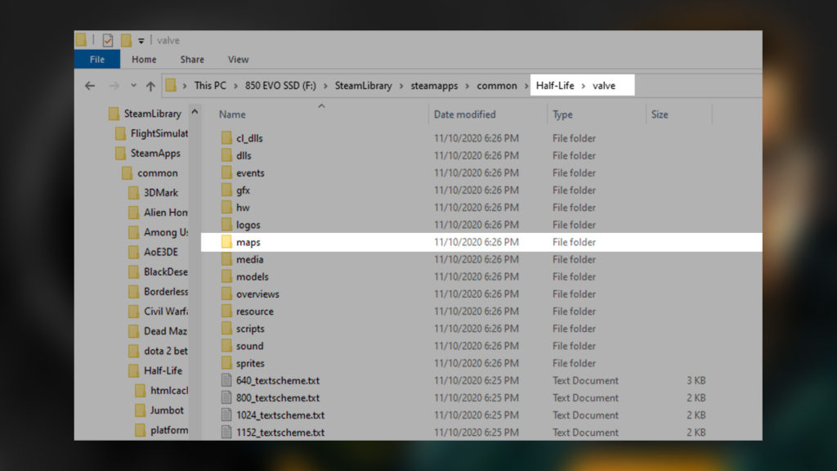Select the gfx folder icon
Image resolution: width=837 pixels, height=471 pixels.
coord(226,190)
